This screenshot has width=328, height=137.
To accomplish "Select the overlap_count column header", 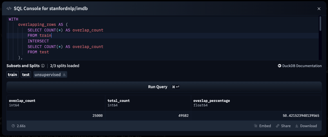I will (22, 101).
